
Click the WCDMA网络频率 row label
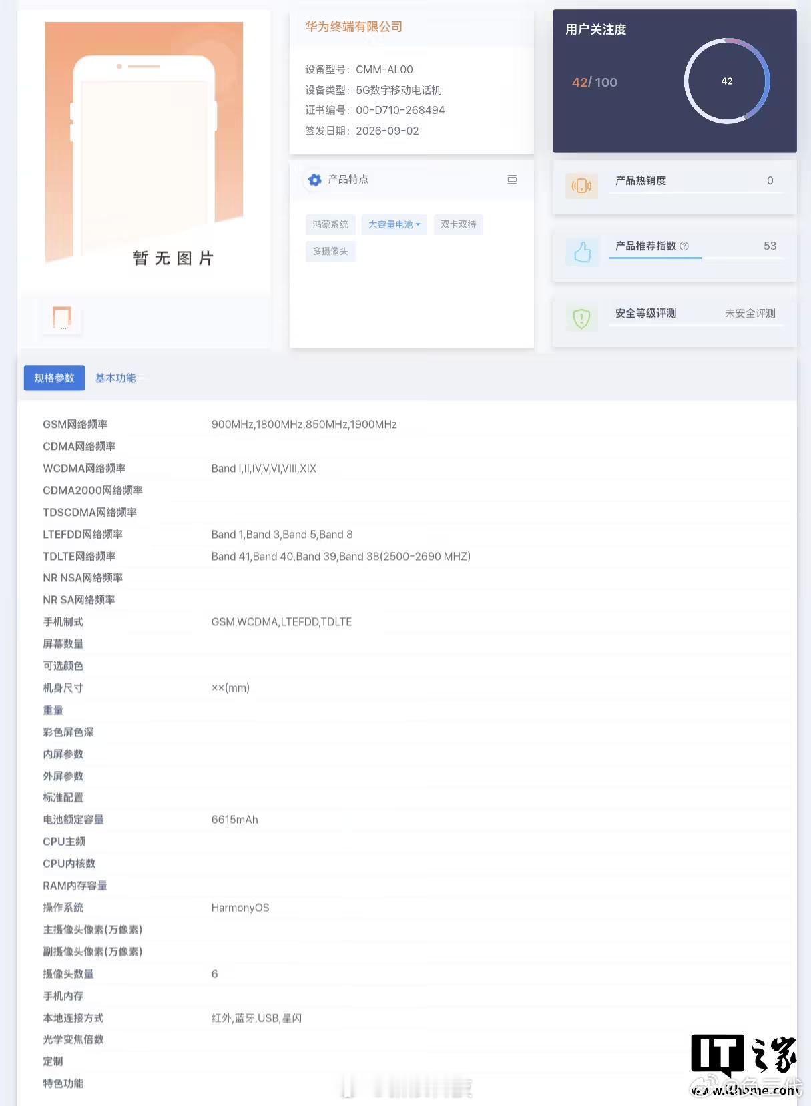[x=84, y=468]
